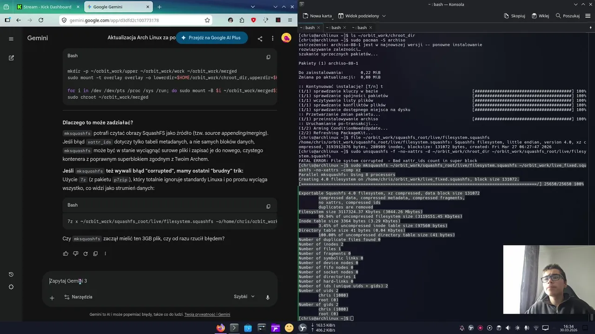Open more options below Gemini response

pos(105,254)
